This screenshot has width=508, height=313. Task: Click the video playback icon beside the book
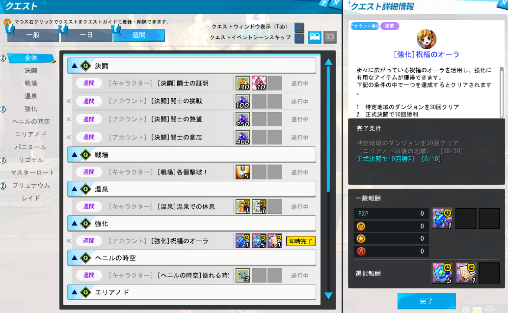330,37
